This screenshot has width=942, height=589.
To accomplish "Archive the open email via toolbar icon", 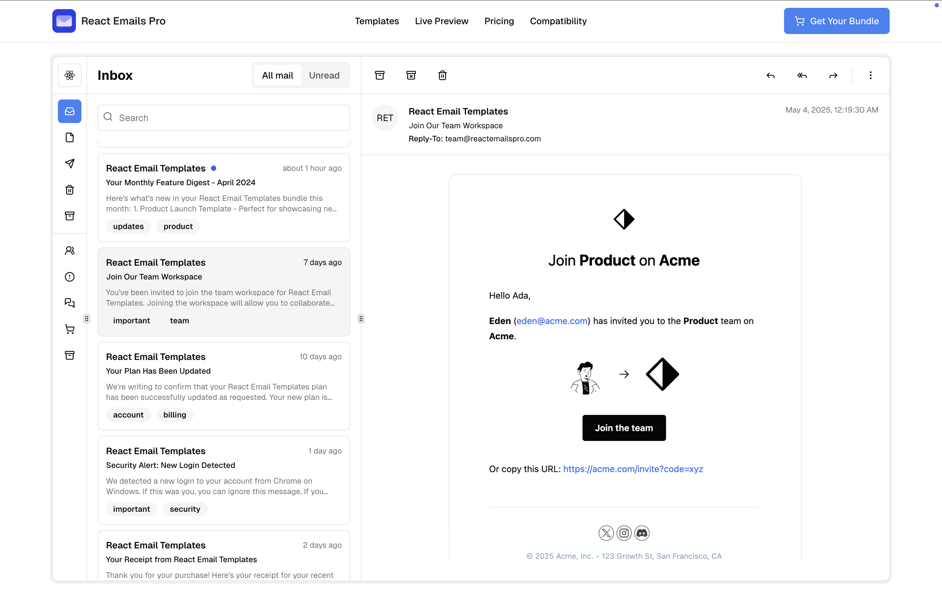I will click(x=380, y=75).
